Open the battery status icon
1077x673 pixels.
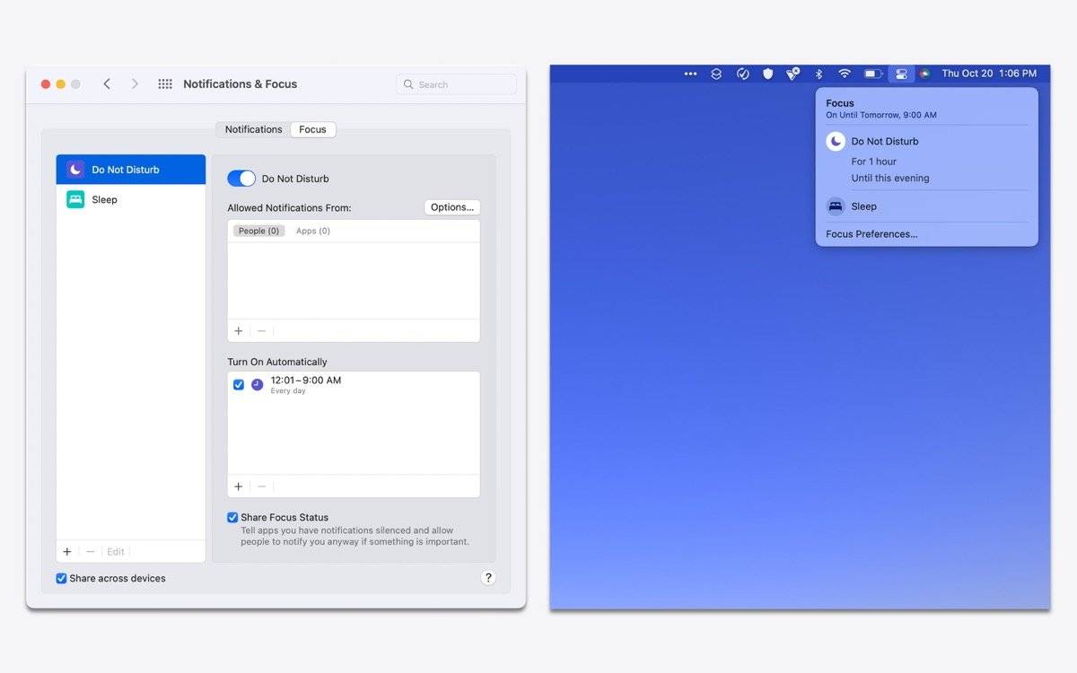(872, 74)
